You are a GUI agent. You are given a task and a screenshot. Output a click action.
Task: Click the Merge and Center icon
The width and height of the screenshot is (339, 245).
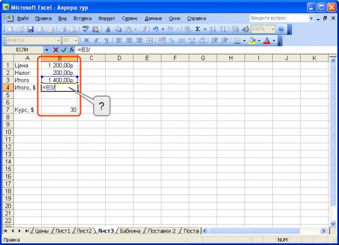[x=149, y=40]
